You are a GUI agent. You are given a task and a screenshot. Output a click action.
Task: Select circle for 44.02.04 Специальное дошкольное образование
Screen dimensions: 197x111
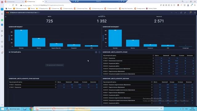click(x=153, y=69)
